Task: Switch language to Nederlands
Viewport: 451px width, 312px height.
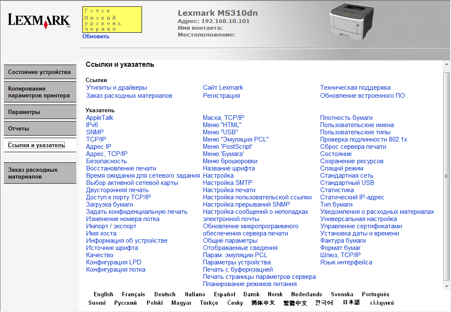Action: click(x=306, y=294)
